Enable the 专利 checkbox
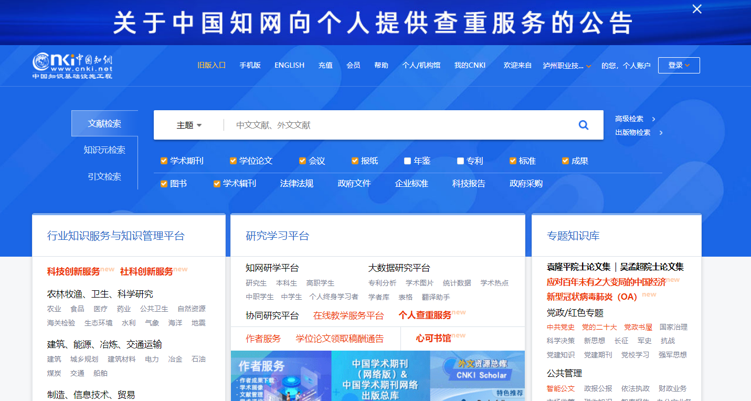 [460, 161]
